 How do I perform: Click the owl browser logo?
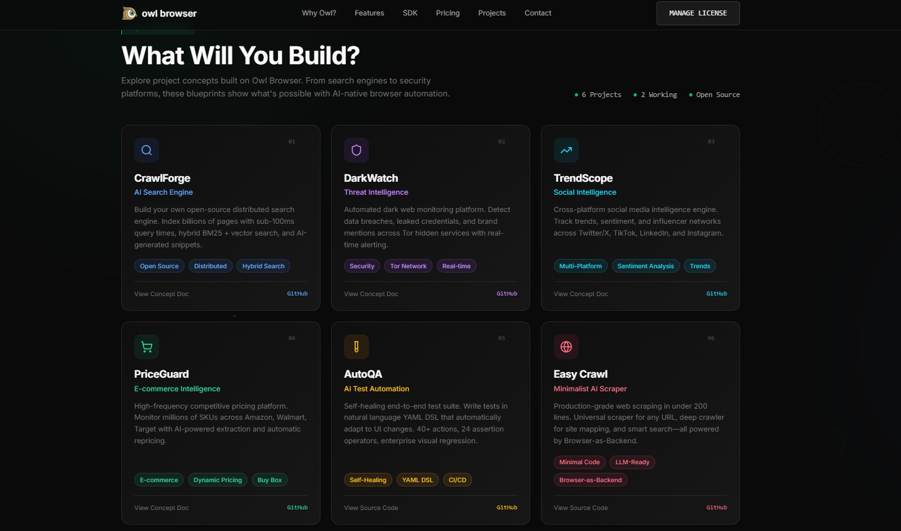click(x=159, y=12)
